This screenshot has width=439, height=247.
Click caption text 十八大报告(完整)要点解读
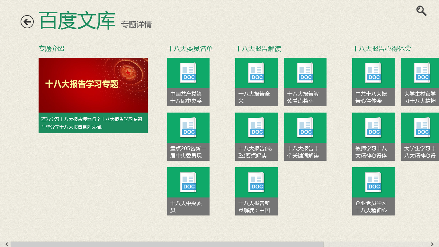coord(255,152)
